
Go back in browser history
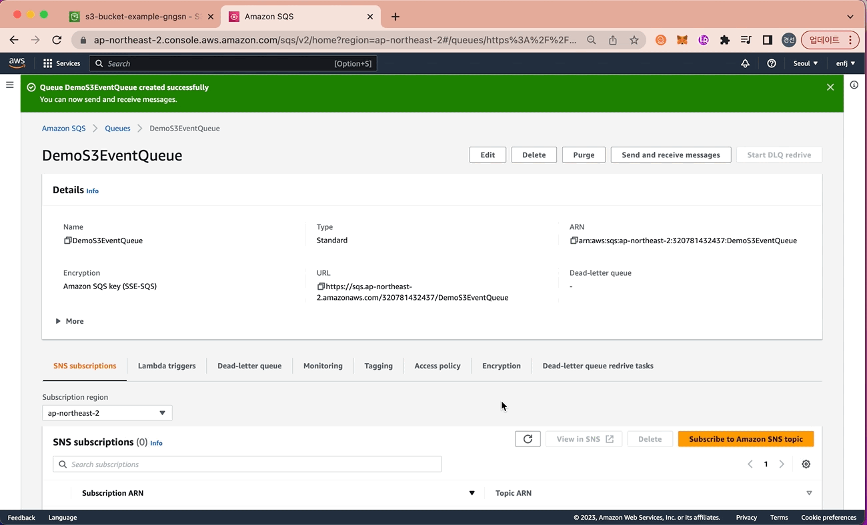point(14,40)
